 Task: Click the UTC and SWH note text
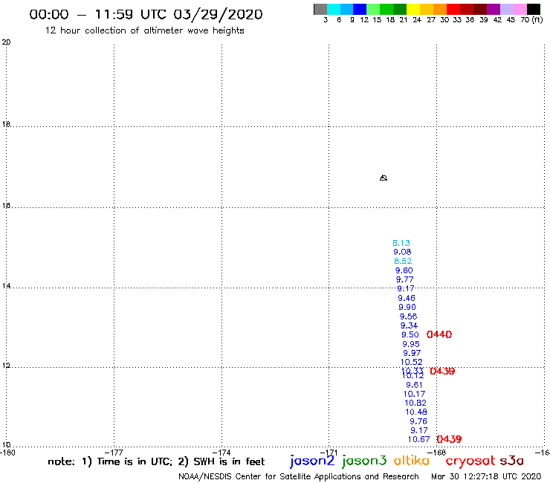coord(156,461)
